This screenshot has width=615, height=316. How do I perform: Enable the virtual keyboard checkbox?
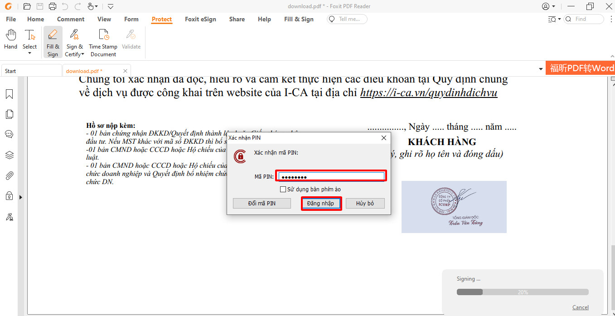pos(283,189)
